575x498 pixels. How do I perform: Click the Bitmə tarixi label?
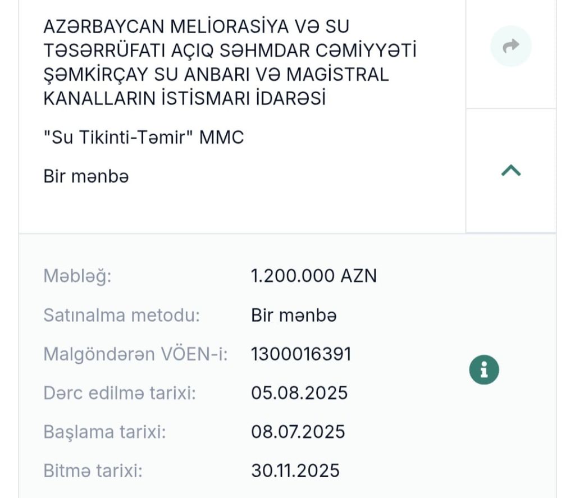(x=93, y=470)
